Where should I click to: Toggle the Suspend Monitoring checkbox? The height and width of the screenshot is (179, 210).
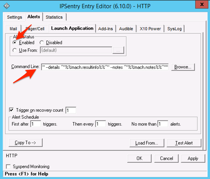point(8,167)
